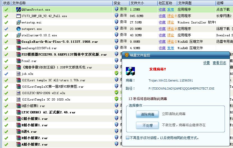Select the B组小组赛1.rar file name
233x148 pixels.
pyautogui.click(x=34, y=125)
